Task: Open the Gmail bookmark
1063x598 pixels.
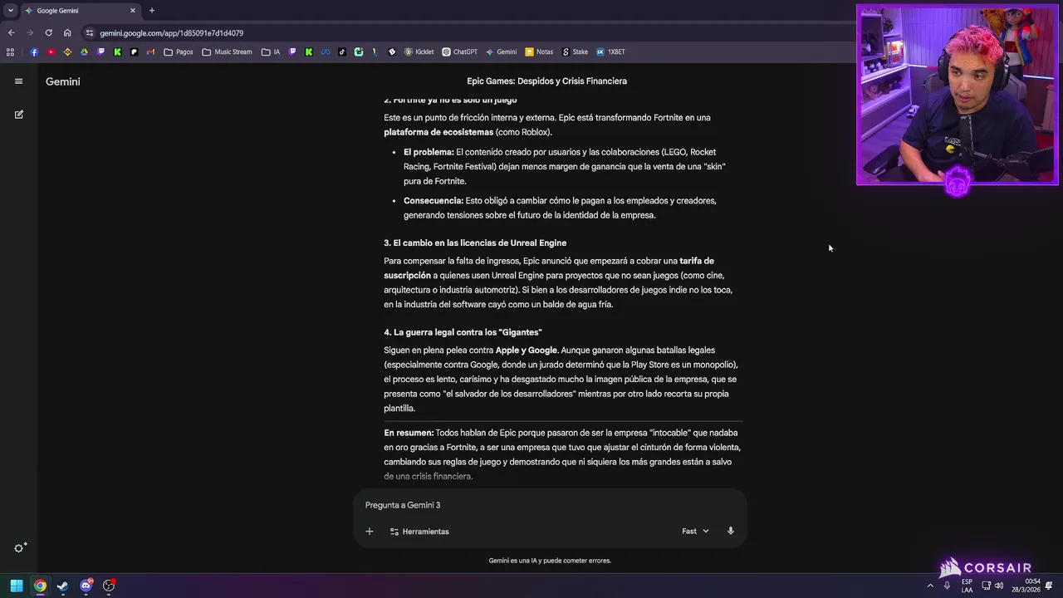Action: 151,51
